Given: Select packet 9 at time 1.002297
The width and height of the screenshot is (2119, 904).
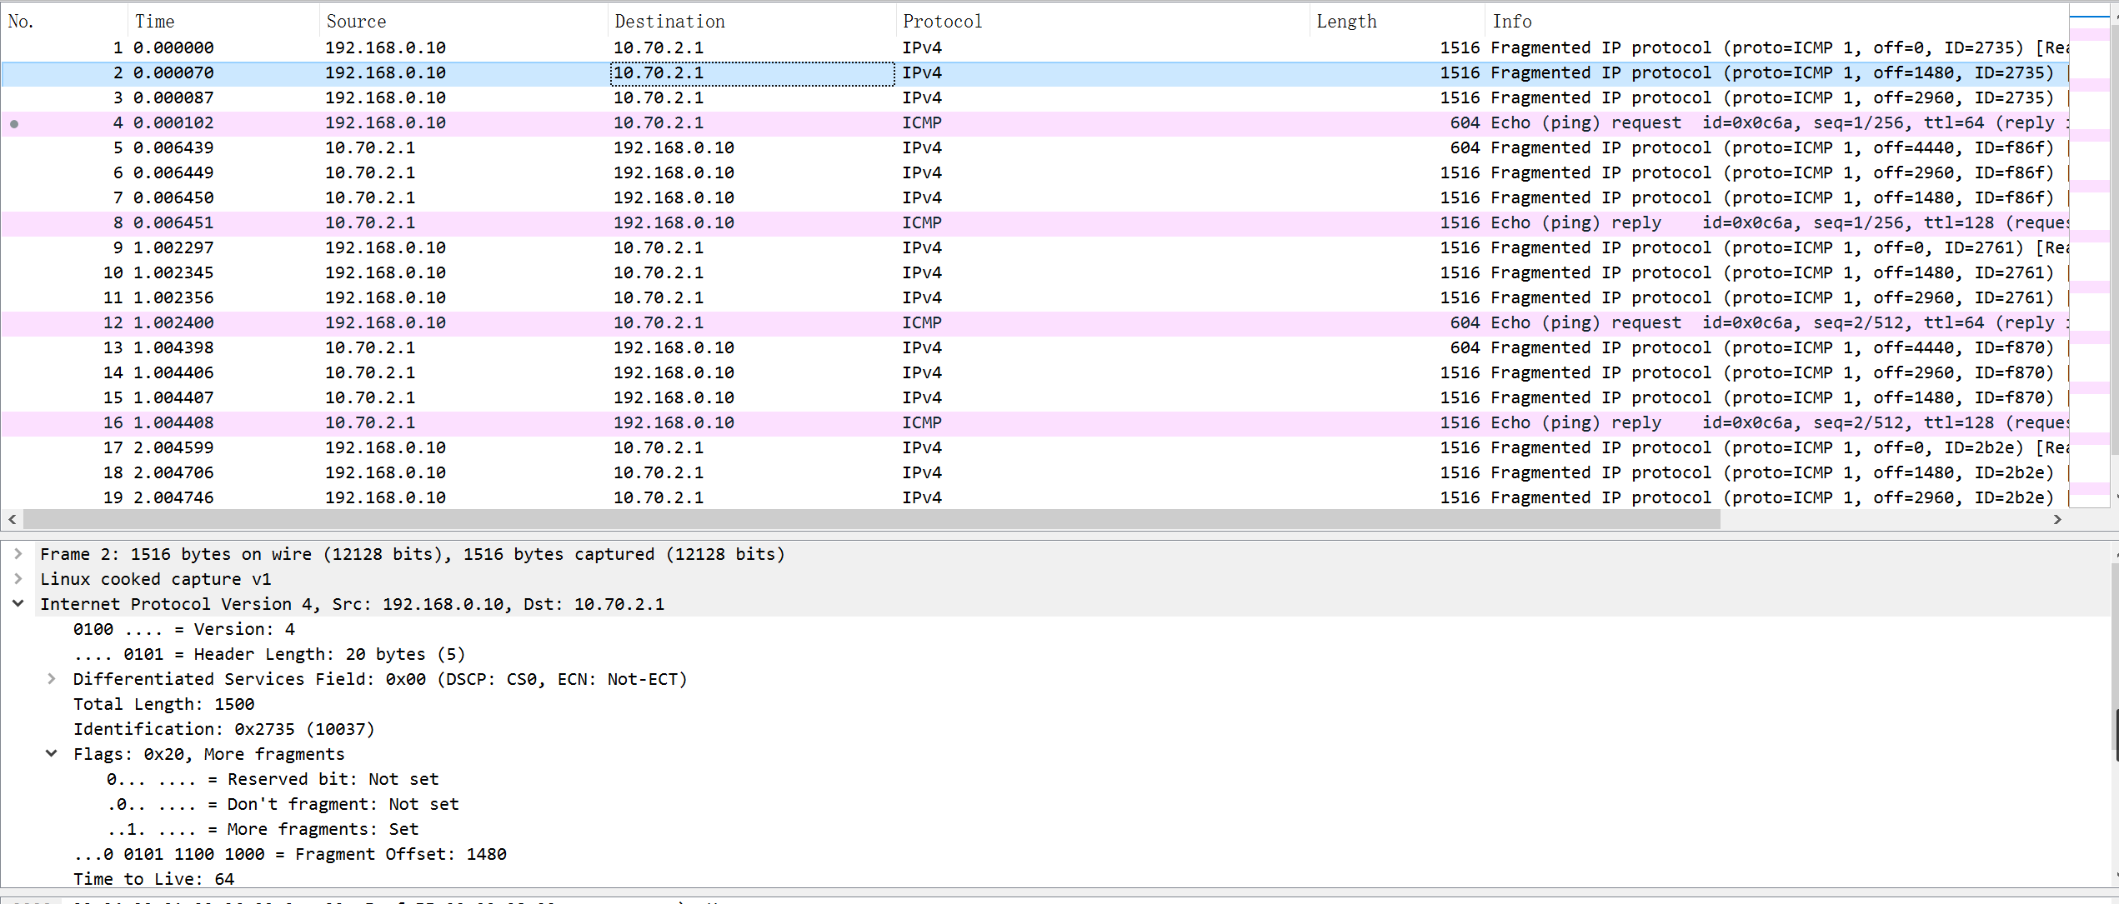Looking at the screenshot, I should point(1034,247).
